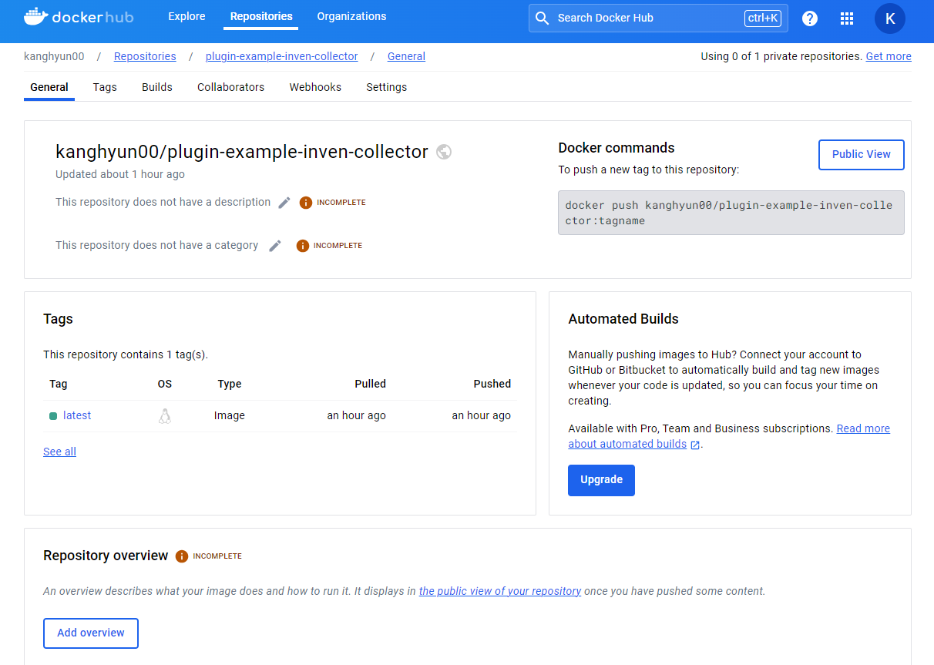
Task: Click the Get more private repositories link
Action: [x=889, y=56]
